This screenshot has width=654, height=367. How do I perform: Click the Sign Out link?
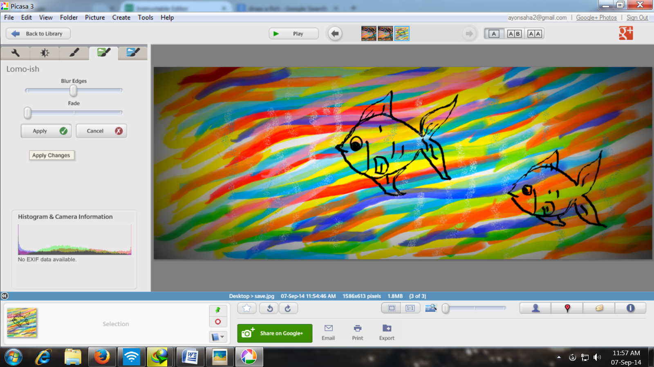(x=637, y=18)
